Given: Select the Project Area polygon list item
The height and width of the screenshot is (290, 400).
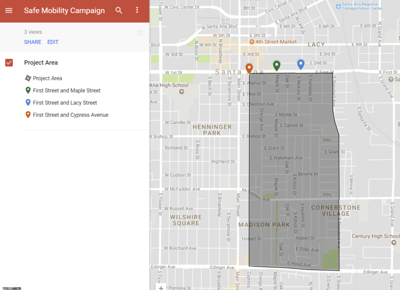Looking at the screenshot, I should [x=47, y=78].
